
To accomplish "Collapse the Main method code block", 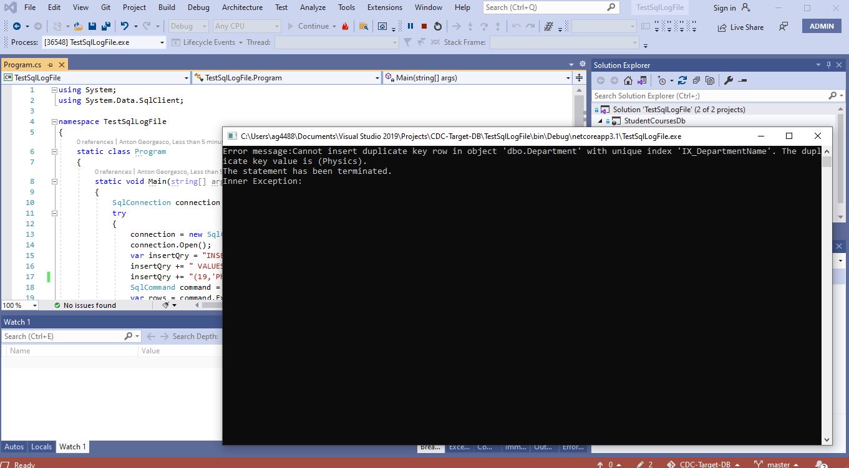I will pyautogui.click(x=54, y=181).
